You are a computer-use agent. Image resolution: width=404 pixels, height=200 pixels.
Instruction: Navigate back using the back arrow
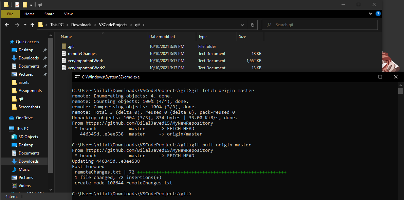7,24
